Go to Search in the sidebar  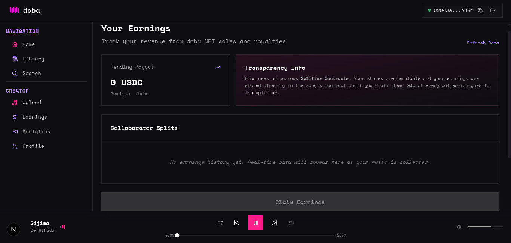point(31,74)
